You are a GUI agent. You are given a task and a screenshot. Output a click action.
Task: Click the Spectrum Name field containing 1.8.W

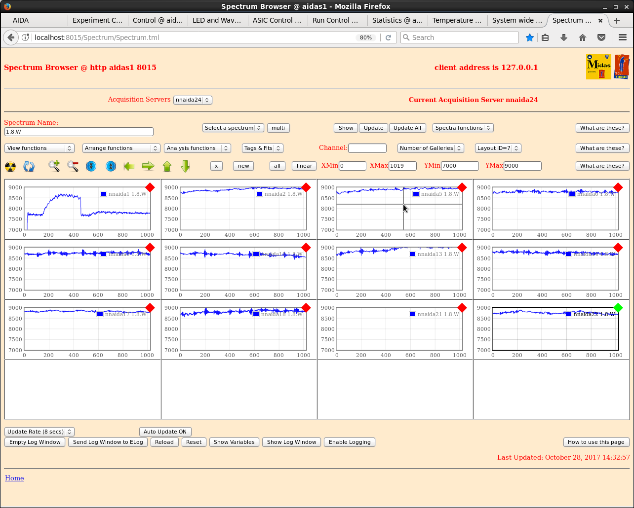[79, 132]
